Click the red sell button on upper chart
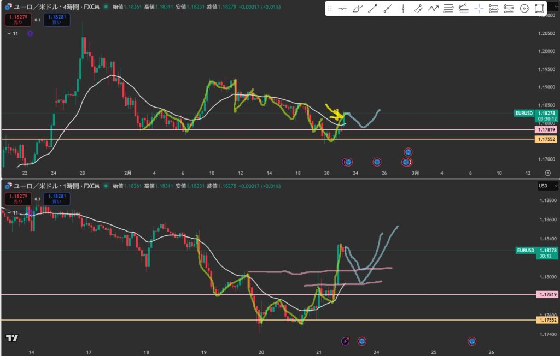The height and width of the screenshot is (356, 560). coord(17,20)
